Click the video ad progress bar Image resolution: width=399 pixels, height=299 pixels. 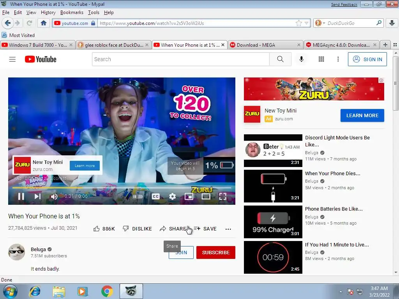[x=122, y=188]
